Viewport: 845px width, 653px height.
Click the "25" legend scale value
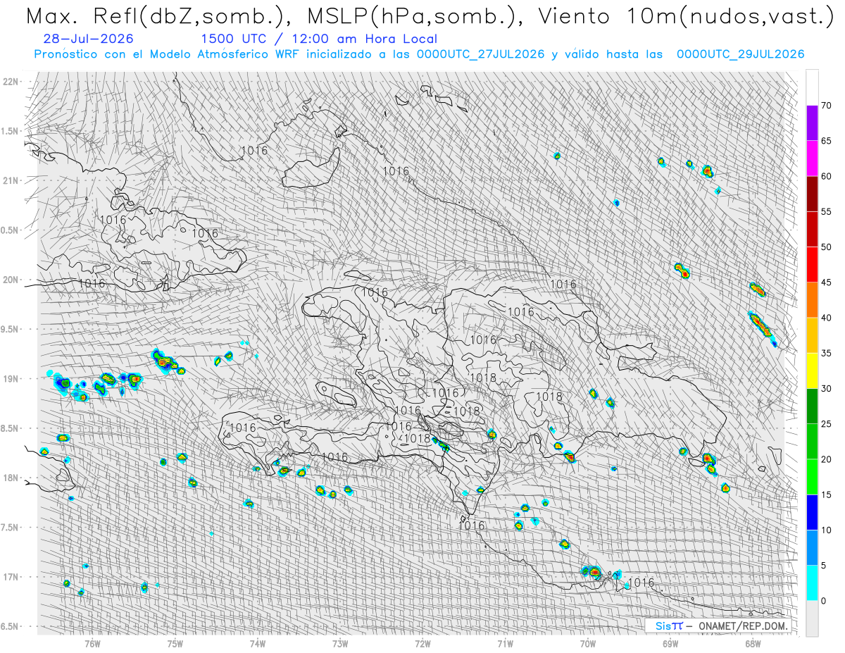pyautogui.click(x=827, y=423)
